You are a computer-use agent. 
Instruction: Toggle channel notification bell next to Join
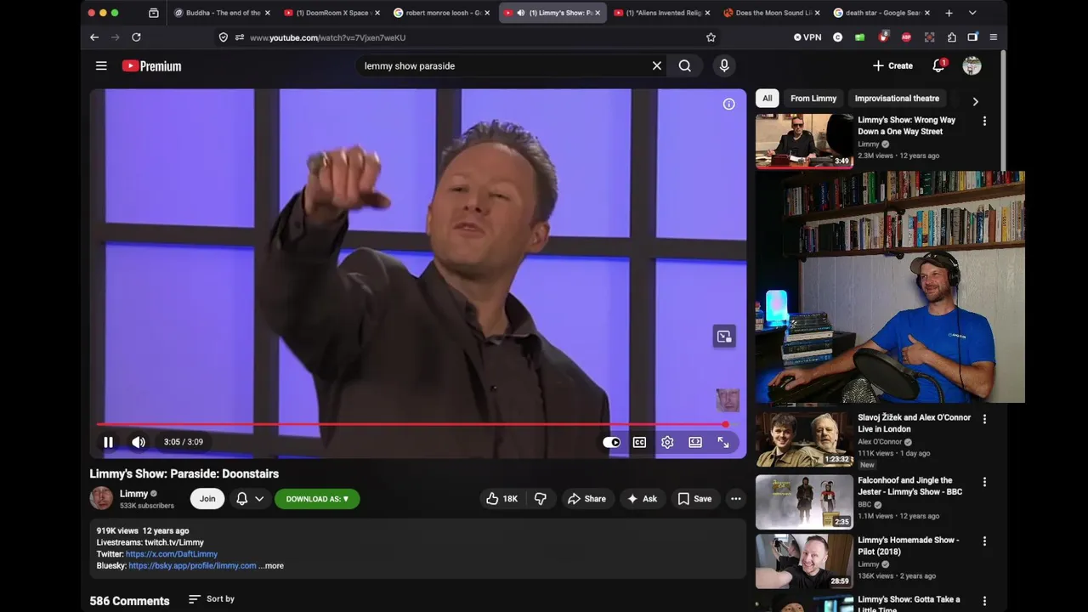point(241,499)
